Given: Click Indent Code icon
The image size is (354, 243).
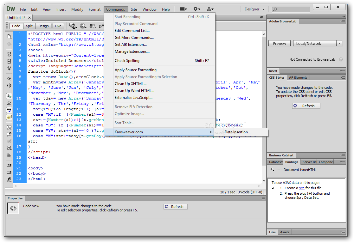Looking at the screenshot, I should point(9,165).
